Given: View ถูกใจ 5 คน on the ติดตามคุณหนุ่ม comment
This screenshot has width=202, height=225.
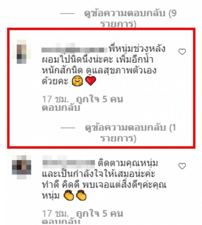Looking at the screenshot, I should pyautogui.click(x=99, y=213).
